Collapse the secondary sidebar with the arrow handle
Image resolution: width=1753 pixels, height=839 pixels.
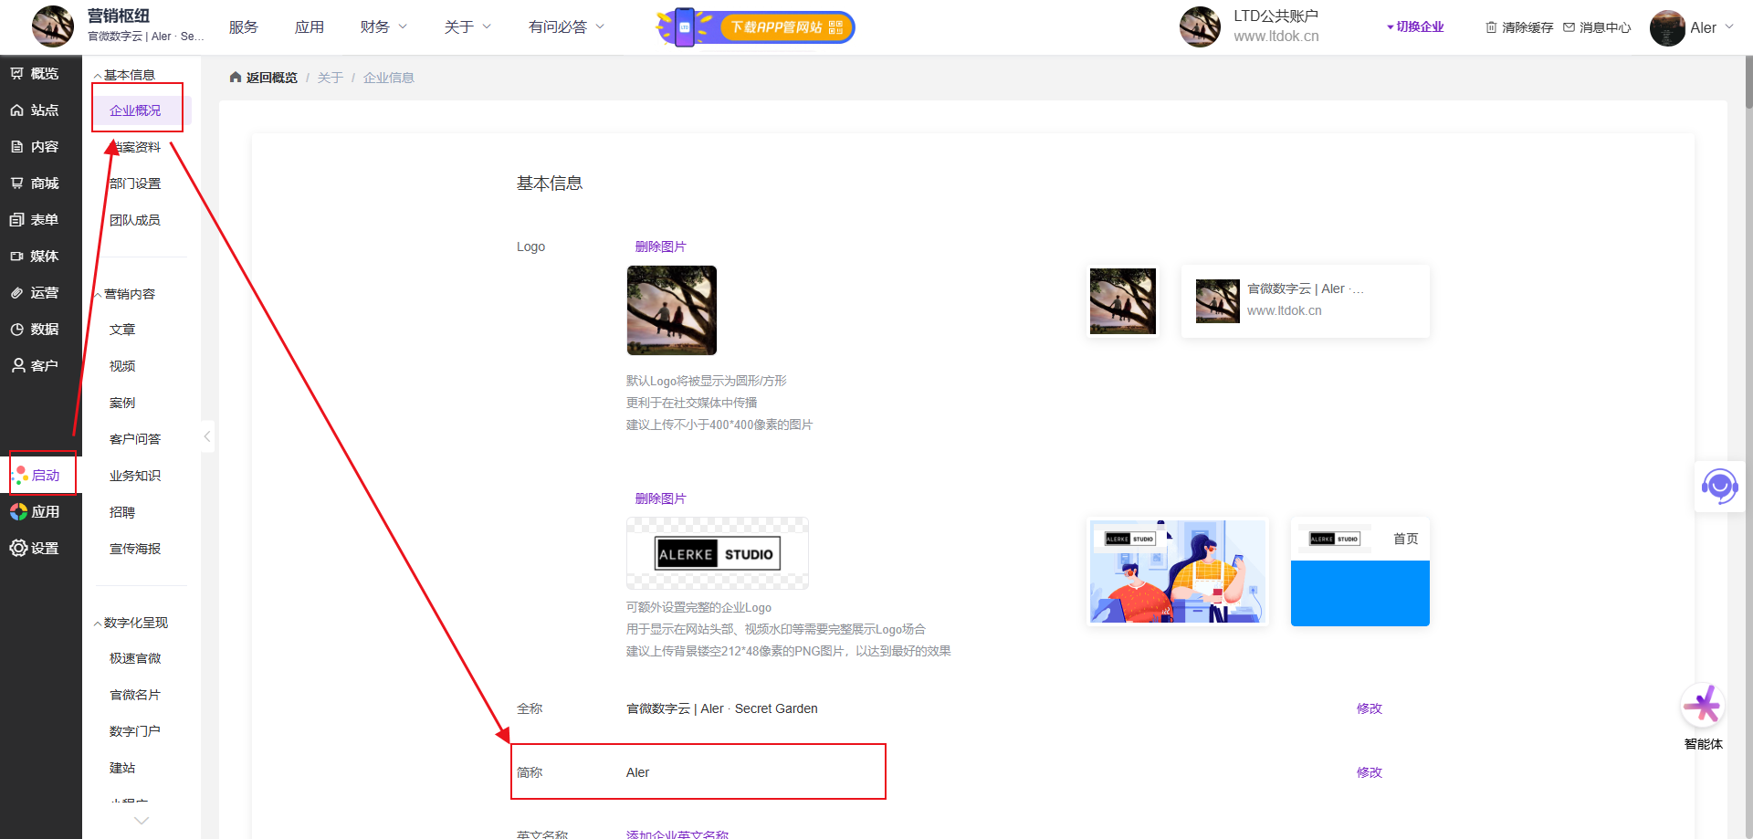207,436
